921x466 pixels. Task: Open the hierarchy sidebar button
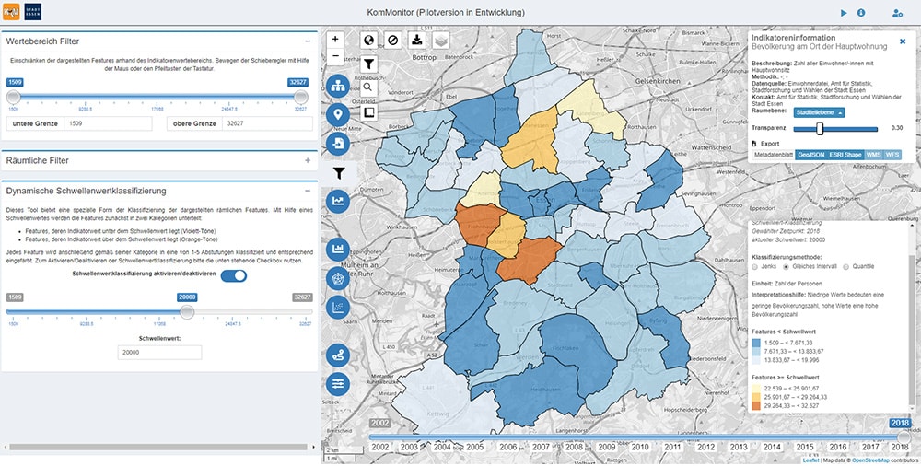click(338, 87)
